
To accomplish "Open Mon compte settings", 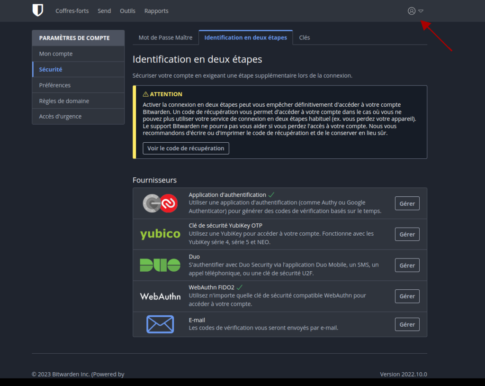I will [78, 54].
